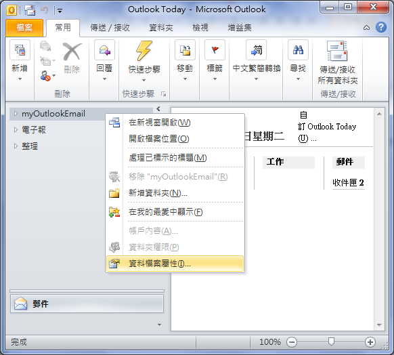Click the Outlook application icon in the title bar
Screen dimensions: 394x355
coord(12,10)
